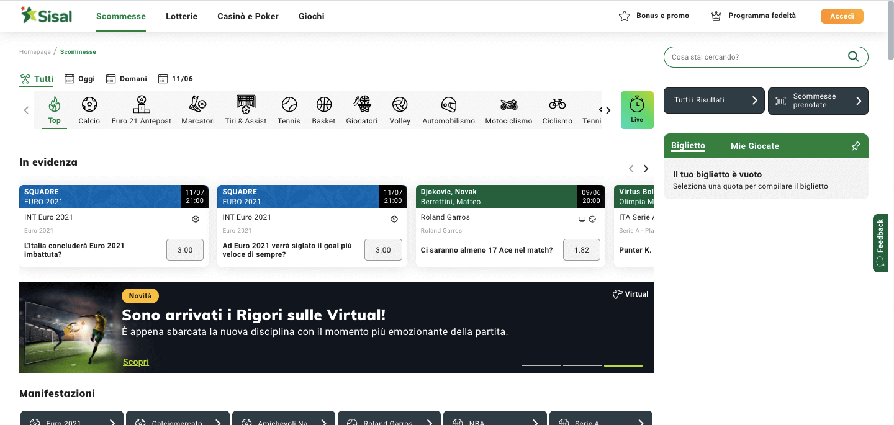This screenshot has width=894, height=425.
Task: Show Tutti events filter
Action: (37, 79)
